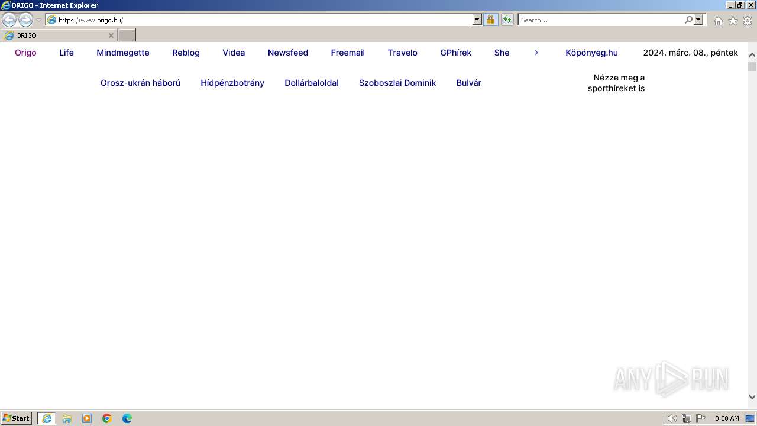The width and height of the screenshot is (757, 426).
Task: Open the Orosz-ukrán háború topic
Action: tap(140, 83)
